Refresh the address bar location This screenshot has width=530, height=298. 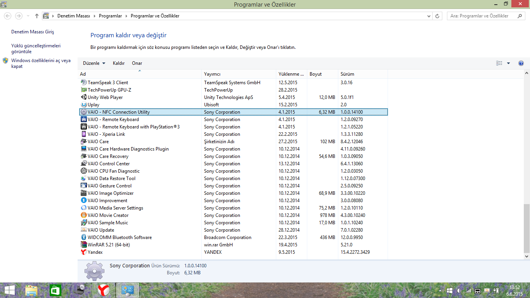438,16
